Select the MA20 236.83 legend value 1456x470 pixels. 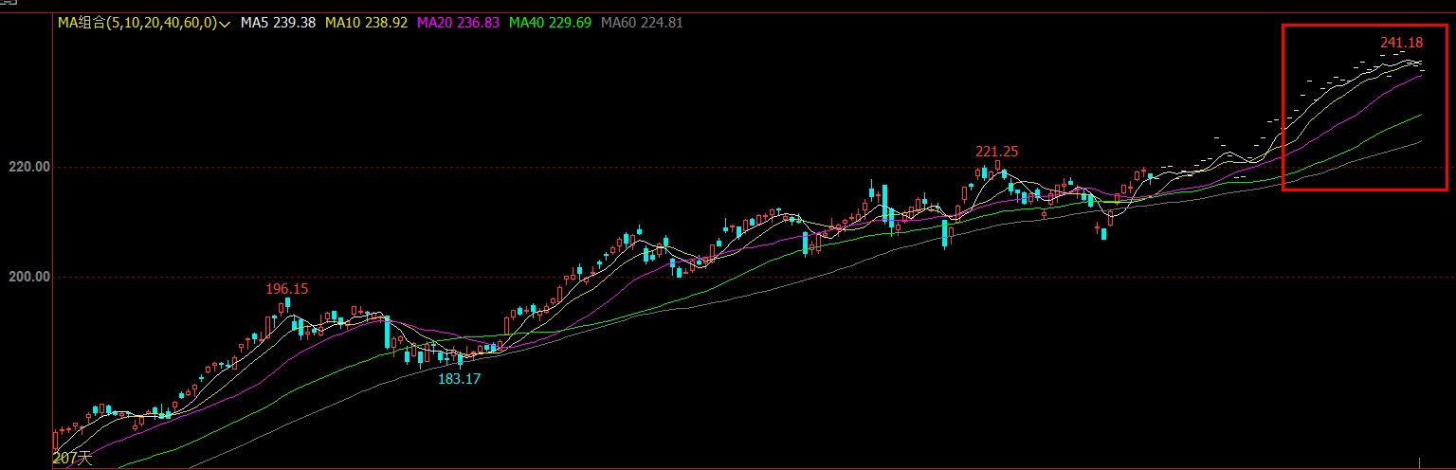tap(460, 23)
